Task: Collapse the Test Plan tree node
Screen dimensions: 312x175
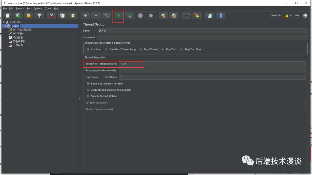Action: pyautogui.click(x=4, y=22)
